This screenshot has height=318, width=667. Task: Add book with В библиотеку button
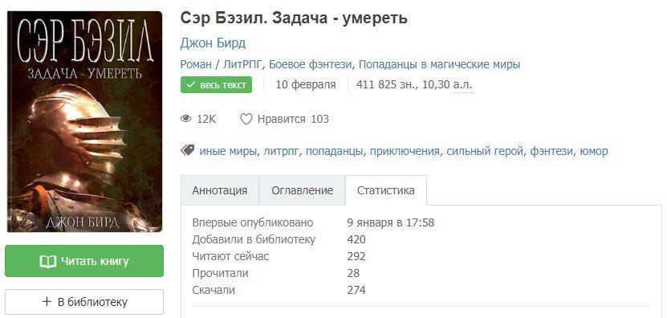84,302
